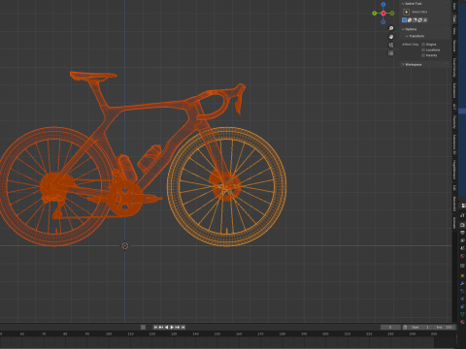Screen dimensions: 466x349
Task: Expand the Workspace panel
Action: [x=403, y=65]
